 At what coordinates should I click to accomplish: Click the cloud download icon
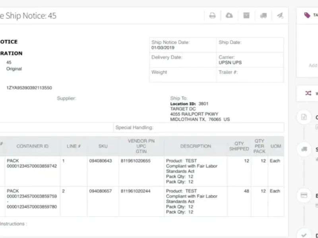pos(229,16)
